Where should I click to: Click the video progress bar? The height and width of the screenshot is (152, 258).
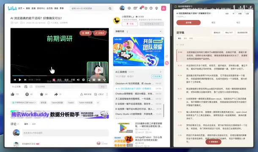[x=60, y=76]
